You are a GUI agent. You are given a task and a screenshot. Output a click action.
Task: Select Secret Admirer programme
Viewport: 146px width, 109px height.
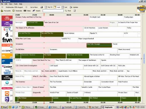[76, 34]
